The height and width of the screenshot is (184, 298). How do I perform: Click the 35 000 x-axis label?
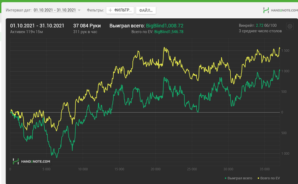(x=265, y=169)
